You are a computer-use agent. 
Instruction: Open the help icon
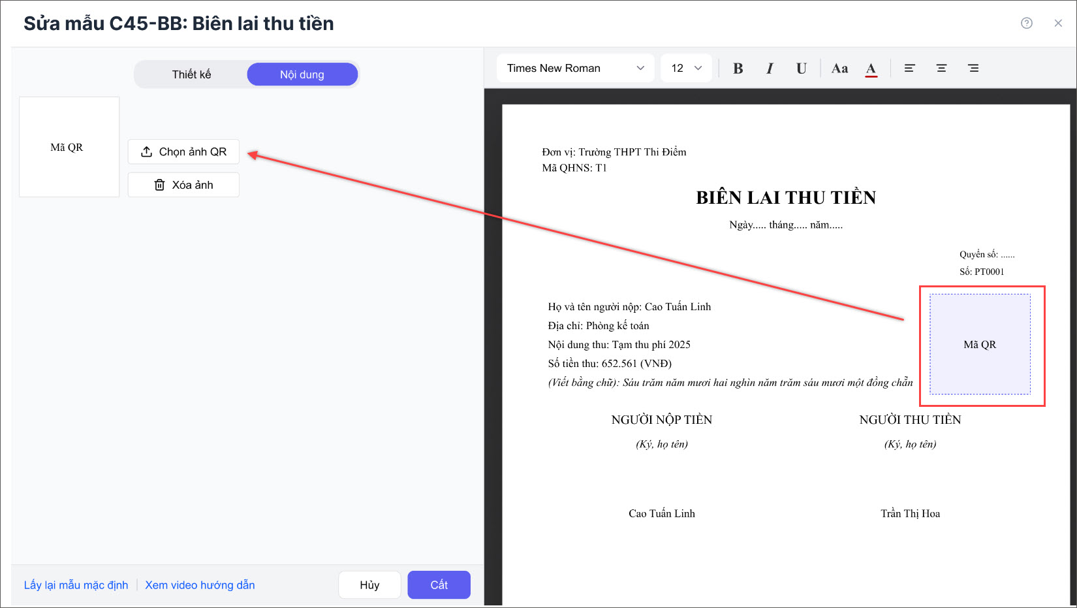pyautogui.click(x=1026, y=24)
